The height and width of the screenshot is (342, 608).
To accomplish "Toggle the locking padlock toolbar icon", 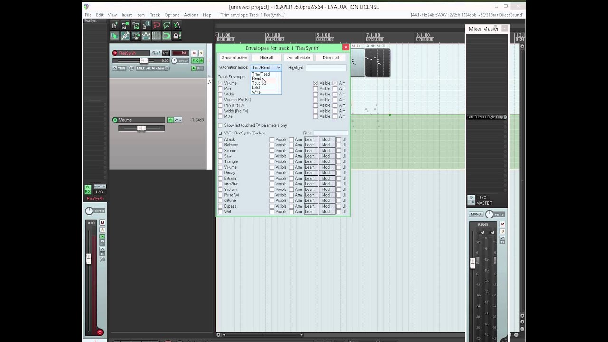I will (177, 36).
